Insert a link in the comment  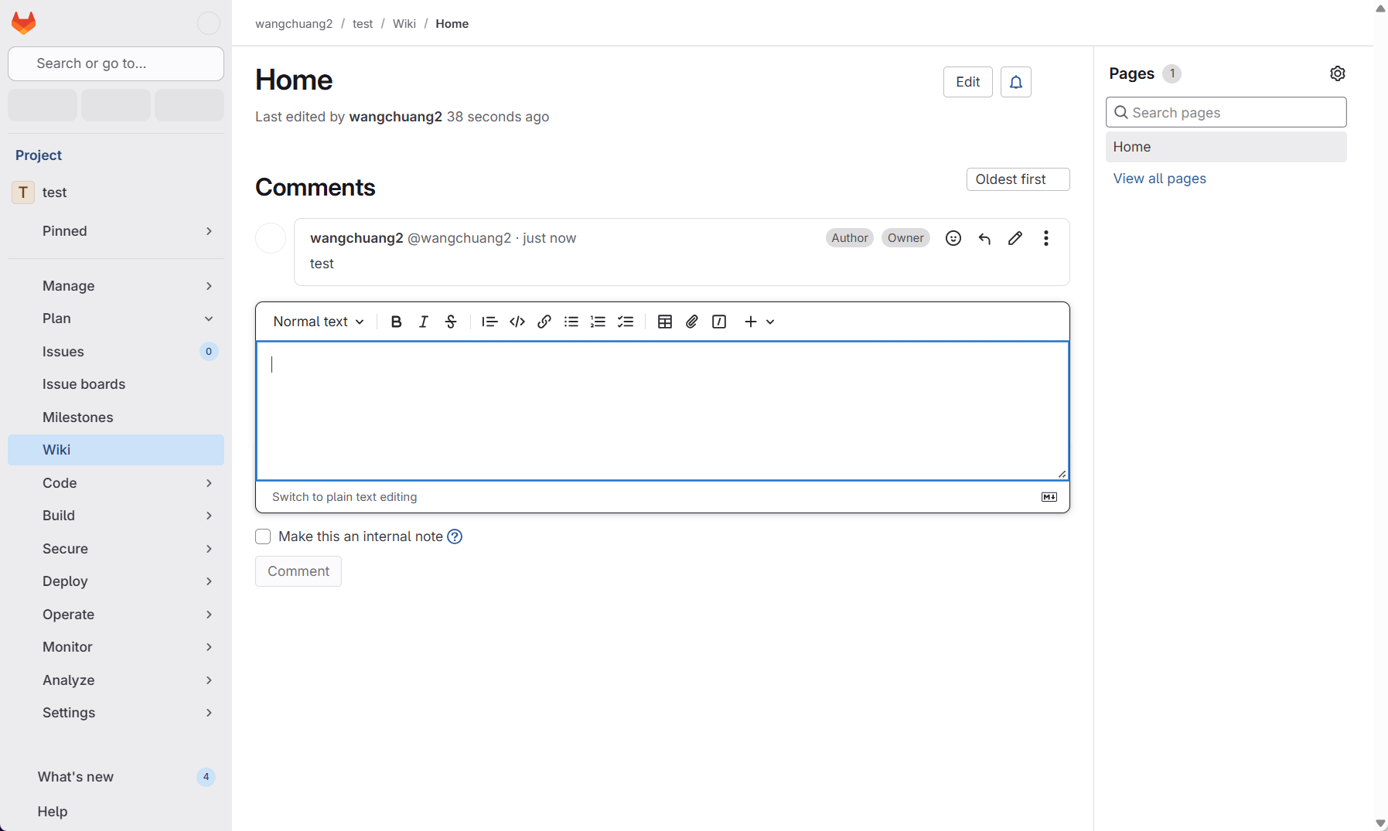544,322
